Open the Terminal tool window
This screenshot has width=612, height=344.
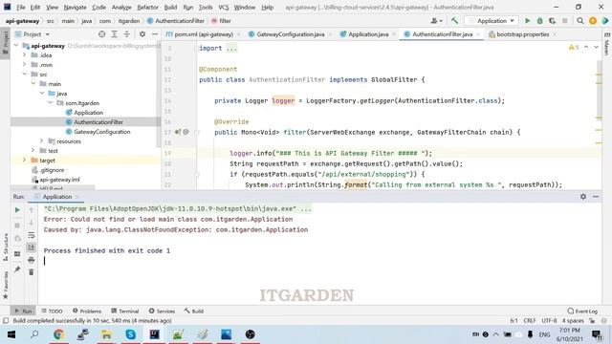125,311
